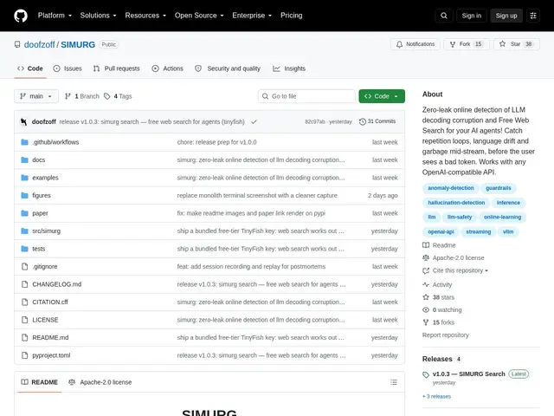Image resolution: width=554 pixels, height=416 pixels.
Task: Click the file icon for pyproject.toml
Action: coord(24,355)
